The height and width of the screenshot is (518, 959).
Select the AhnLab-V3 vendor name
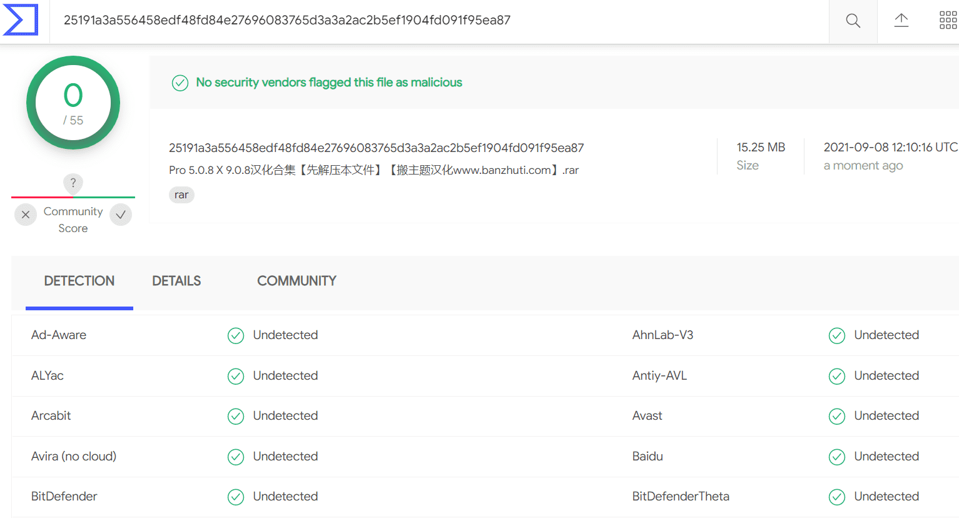pos(662,335)
